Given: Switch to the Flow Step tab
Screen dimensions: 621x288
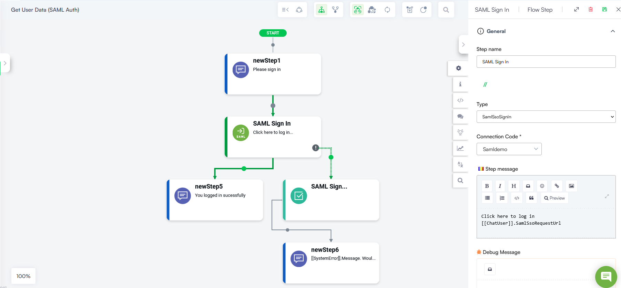Looking at the screenshot, I should pyautogui.click(x=540, y=10).
